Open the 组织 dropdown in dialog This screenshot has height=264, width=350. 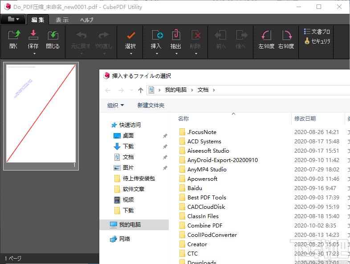115,105
